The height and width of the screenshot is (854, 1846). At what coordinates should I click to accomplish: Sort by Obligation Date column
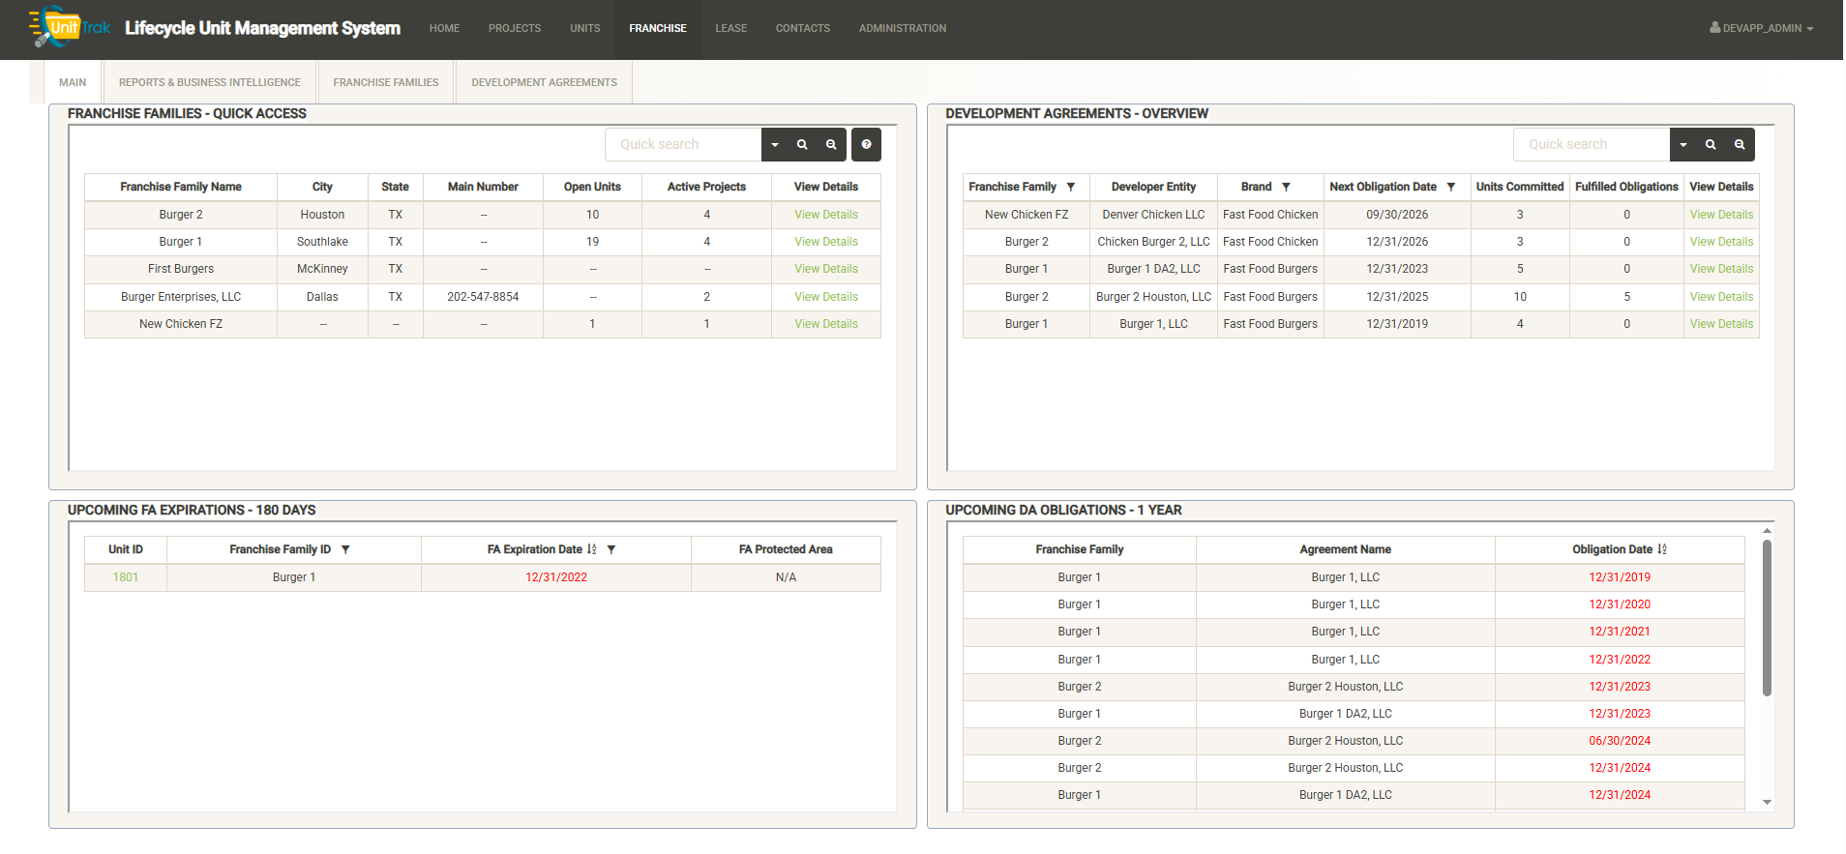(x=1662, y=549)
